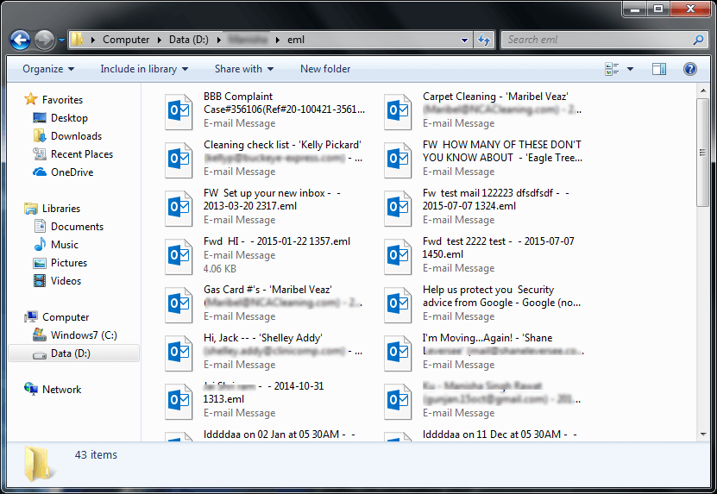The image size is (717, 494).
Task: Open the Downloads folder in Favorites
Action: click(67, 136)
